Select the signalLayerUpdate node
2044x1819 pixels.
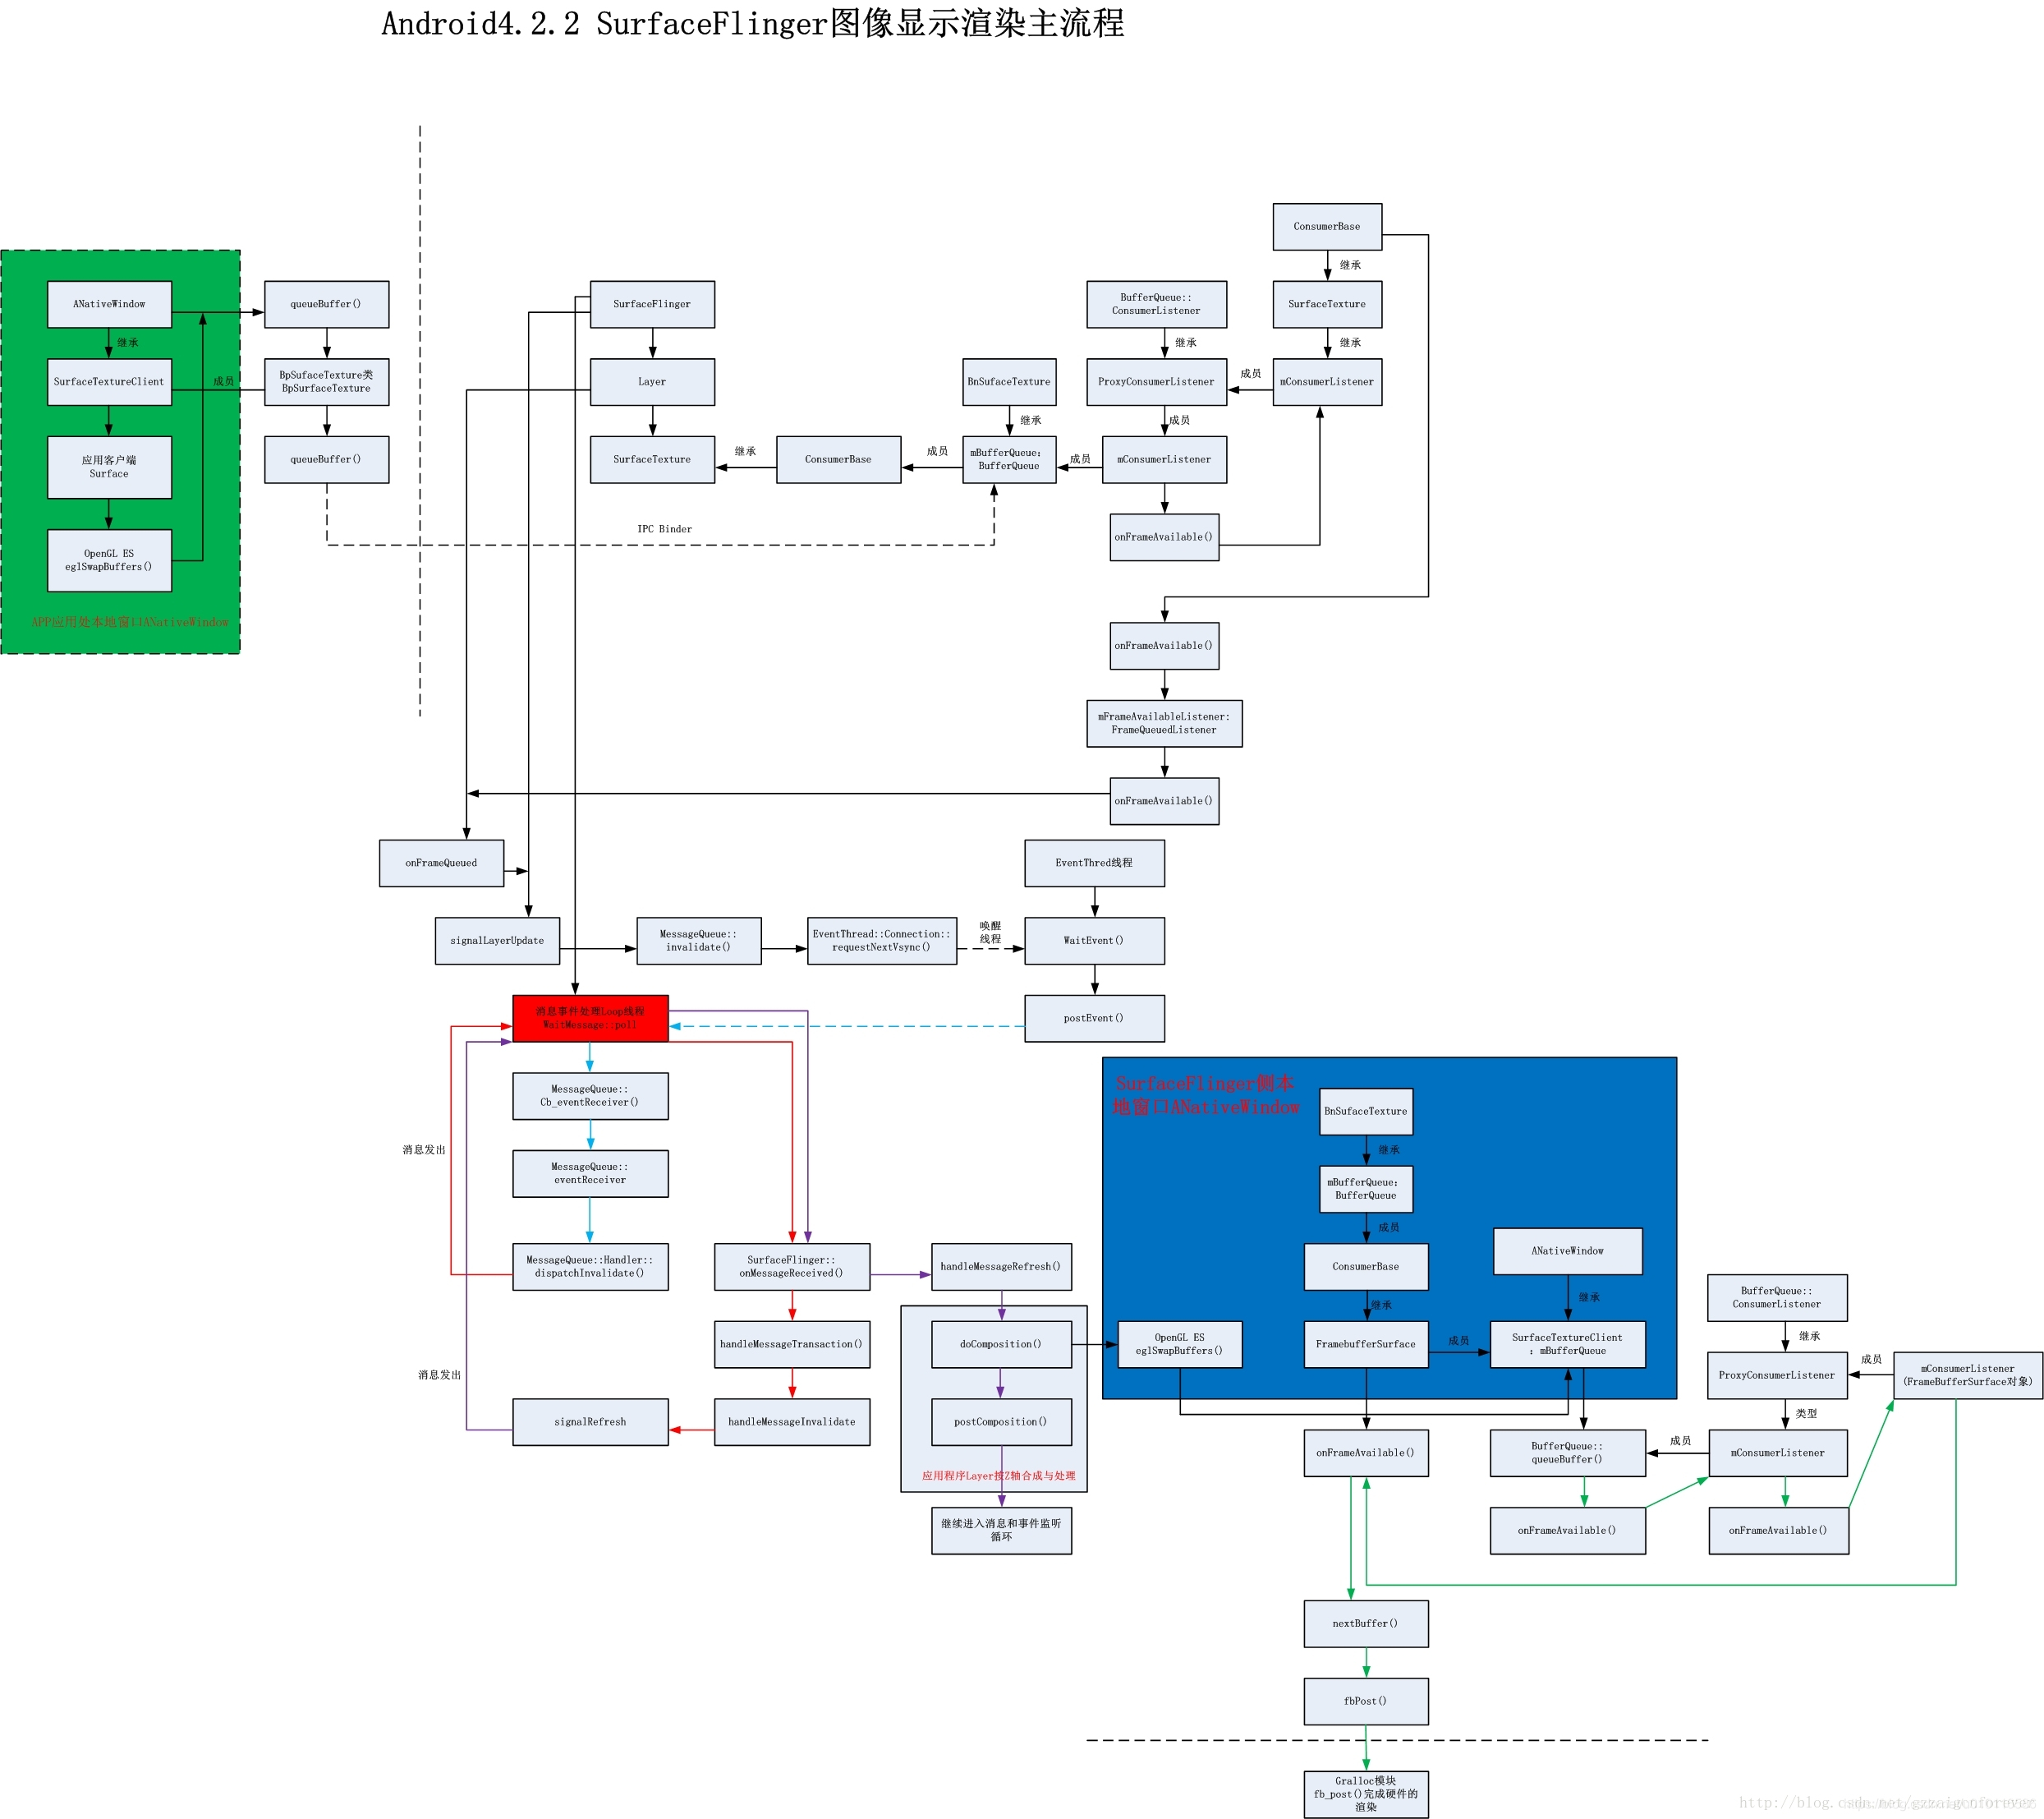497,941
